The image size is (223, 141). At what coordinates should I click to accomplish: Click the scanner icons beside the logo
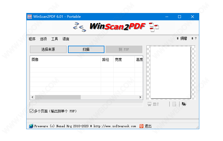[x=80, y=27]
